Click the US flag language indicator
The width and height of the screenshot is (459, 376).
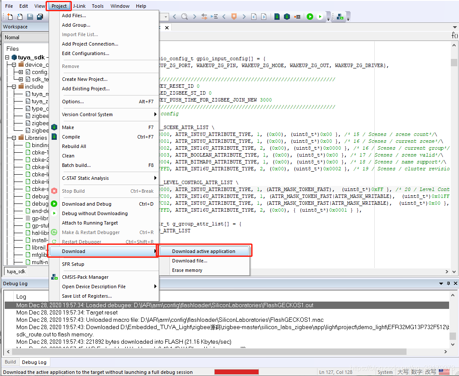(444, 372)
